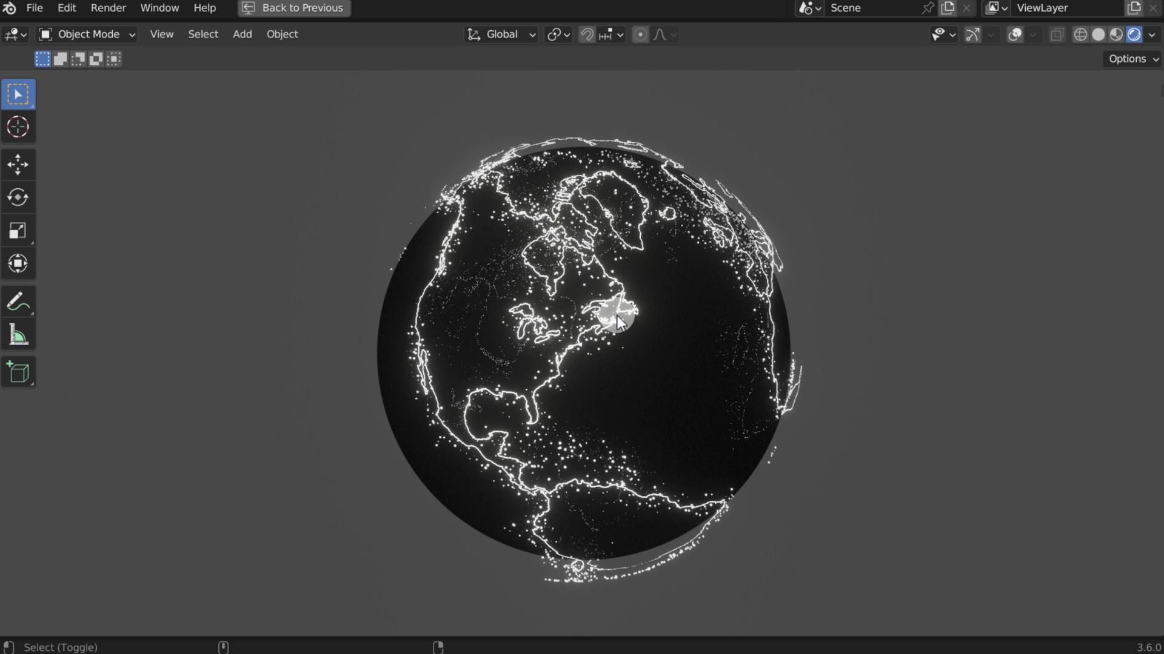Switch to wireframe viewport shading
The height and width of the screenshot is (654, 1164).
coord(1080,35)
